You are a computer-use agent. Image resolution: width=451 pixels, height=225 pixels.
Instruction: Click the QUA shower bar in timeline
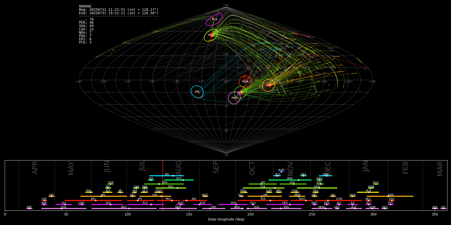click(353, 196)
